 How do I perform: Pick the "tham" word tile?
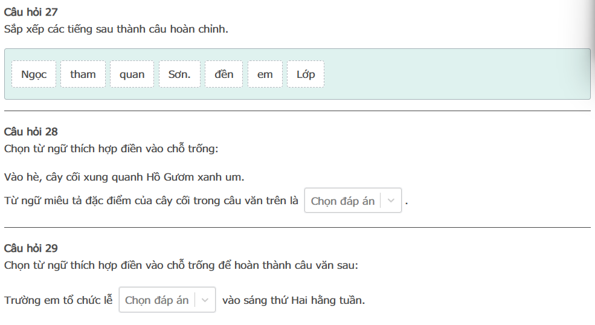click(x=83, y=74)
